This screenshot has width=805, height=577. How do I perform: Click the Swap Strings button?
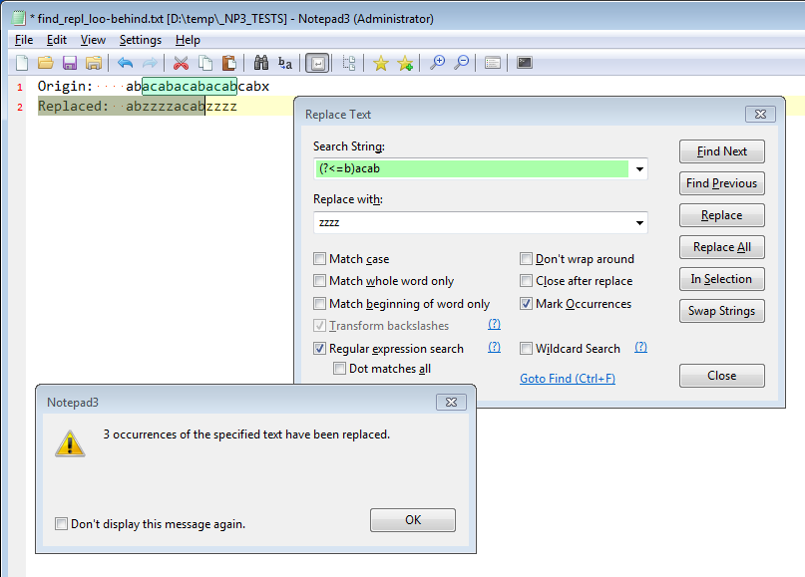(721, 311)
